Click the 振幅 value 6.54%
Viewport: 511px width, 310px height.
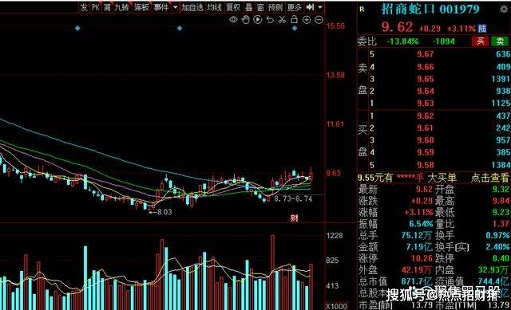[421, 224]
